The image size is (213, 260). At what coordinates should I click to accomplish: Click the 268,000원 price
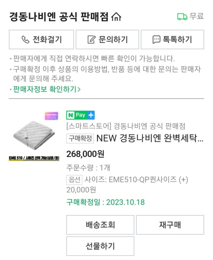[x=85, y=154]
